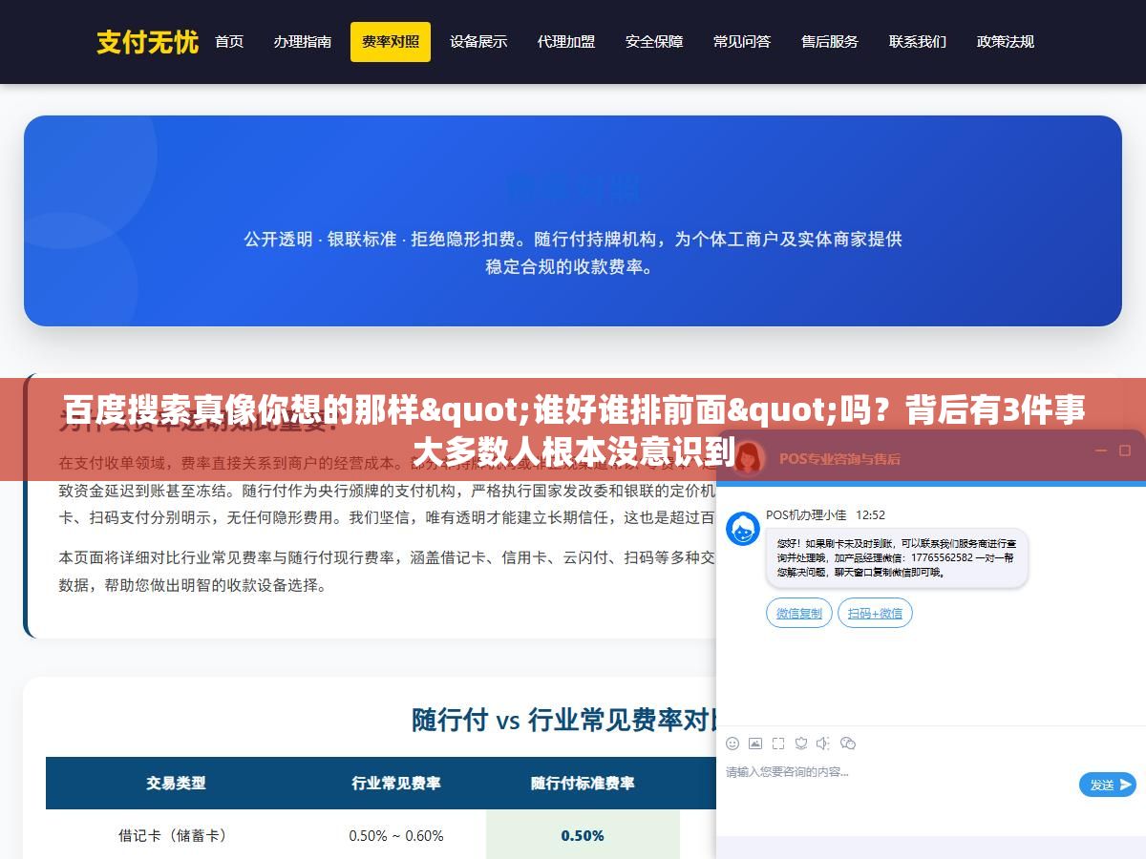Click the screenshot capture icon in chat

coord(778,744)
